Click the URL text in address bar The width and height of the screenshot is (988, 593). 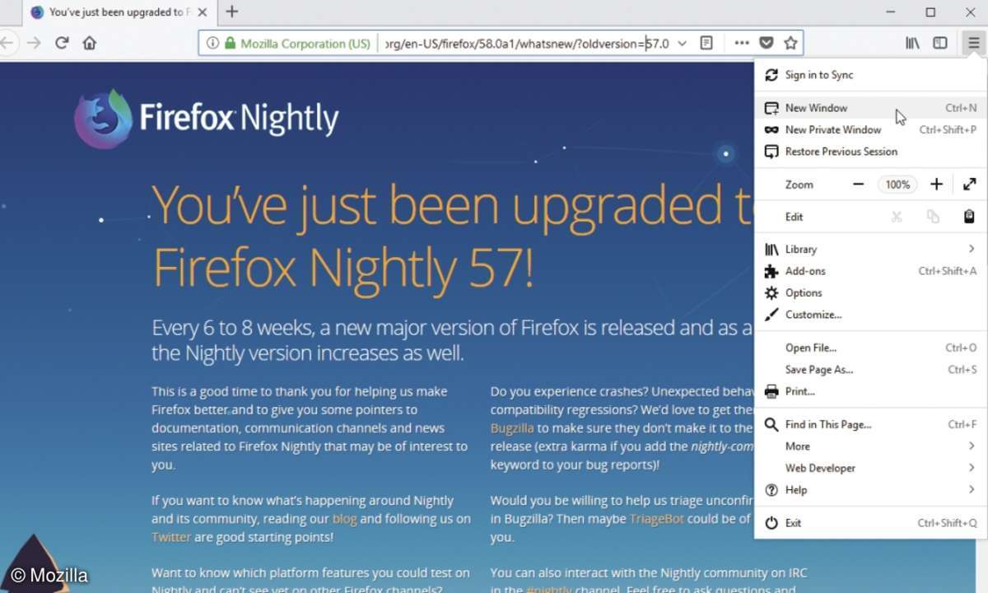527,43
